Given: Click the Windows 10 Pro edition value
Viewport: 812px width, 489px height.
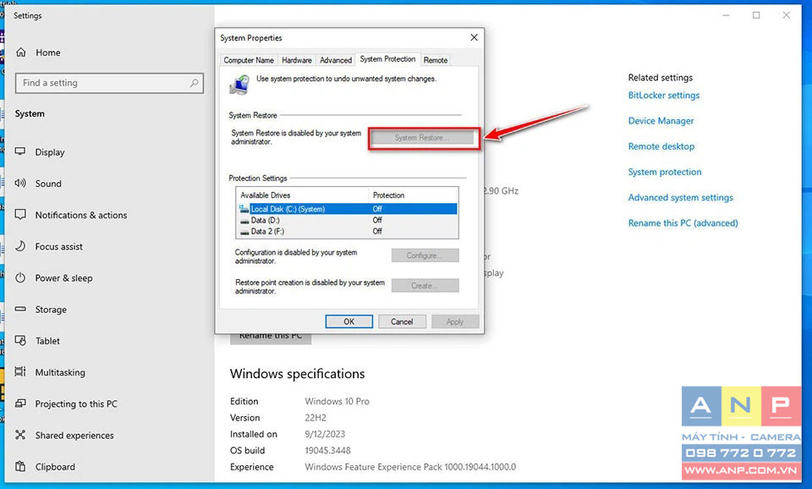Looking at the screenshot, I should tap(337, 401).
